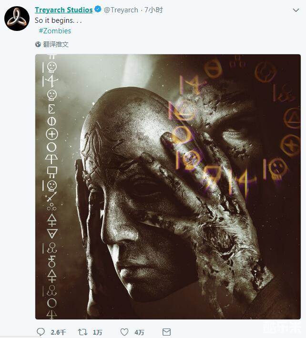Like the tweet with the heart icon
Viewport: 306px width, 338px height.
(x=124, y=332)
